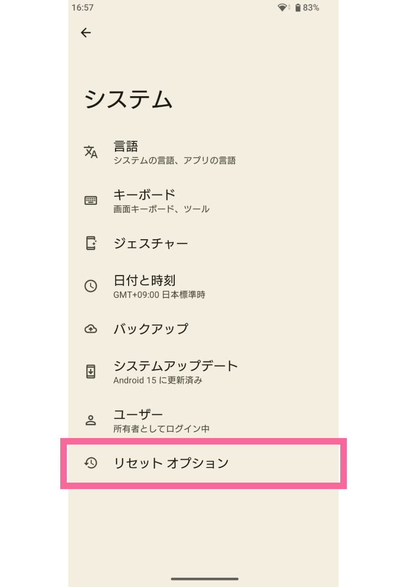Viewport: 407px width, 587px height.
Task: Tap the home gesture navigation bar
Action: click(205, 579)
